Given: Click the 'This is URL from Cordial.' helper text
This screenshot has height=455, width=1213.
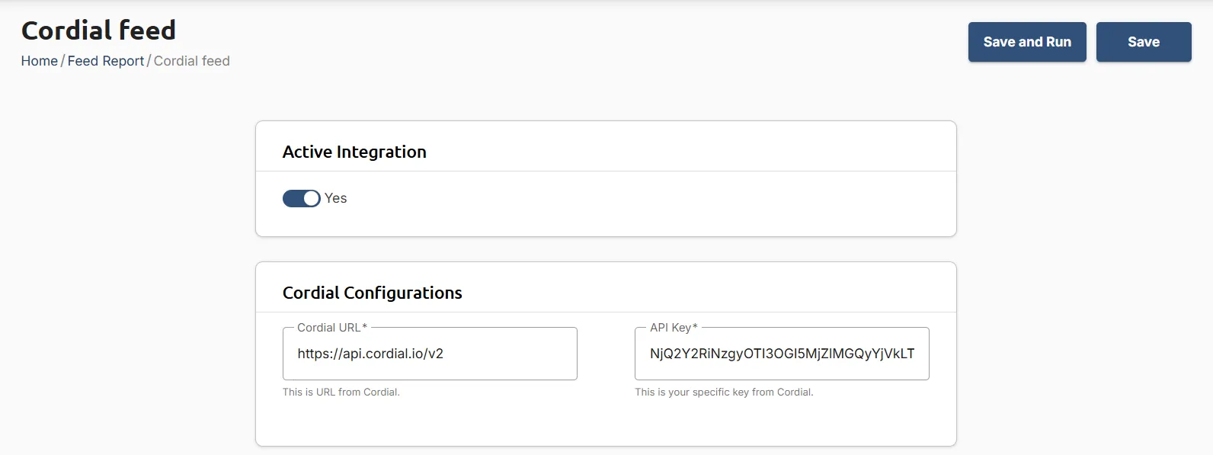Looking at the screenshot, I should (341, 392).
